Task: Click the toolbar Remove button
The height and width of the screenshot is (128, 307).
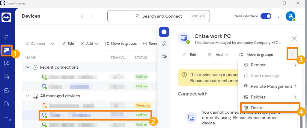Action: click(x=150, y=44)
